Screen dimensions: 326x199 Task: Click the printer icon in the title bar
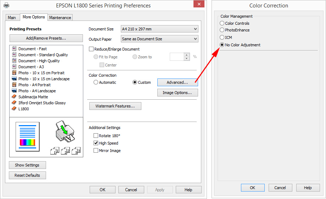point(6,6)
